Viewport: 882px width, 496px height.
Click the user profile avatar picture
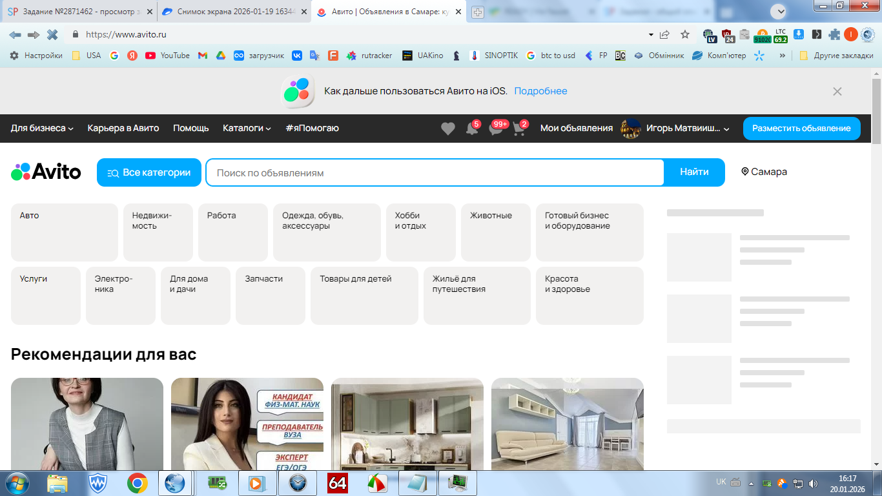coord(631,129)
